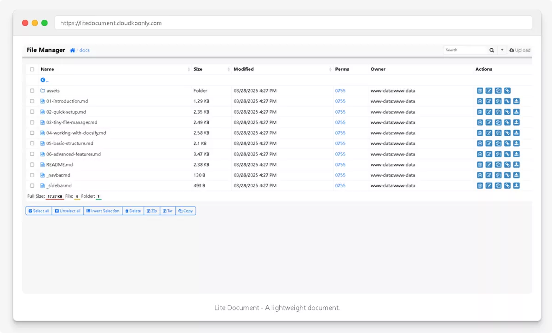Open the _navbar.md file link
The image size is (552, 333).
pyautogui.click(x=58, y=175)
